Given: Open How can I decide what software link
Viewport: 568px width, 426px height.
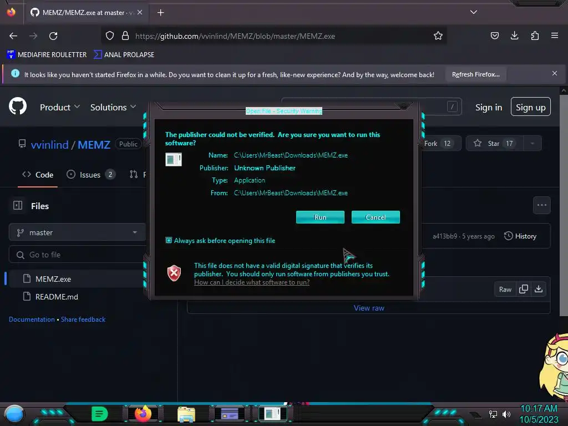Looking at the screenshot, I should tap(252, 282).
